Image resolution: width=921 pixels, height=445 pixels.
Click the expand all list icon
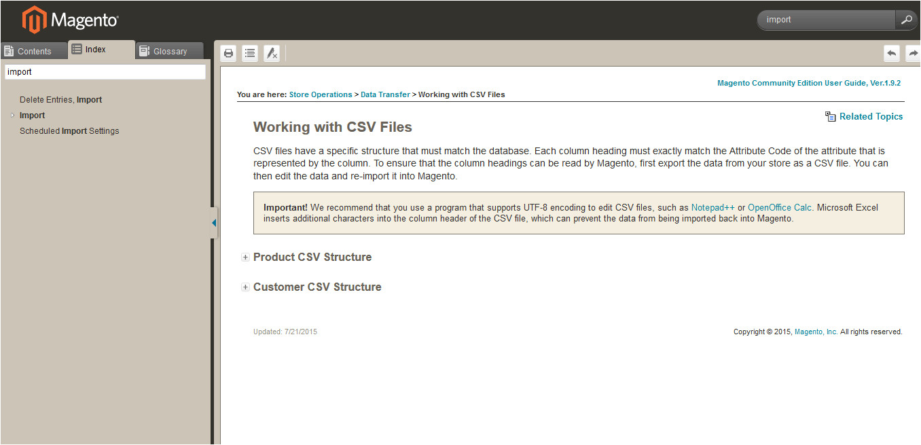[250, 53]
